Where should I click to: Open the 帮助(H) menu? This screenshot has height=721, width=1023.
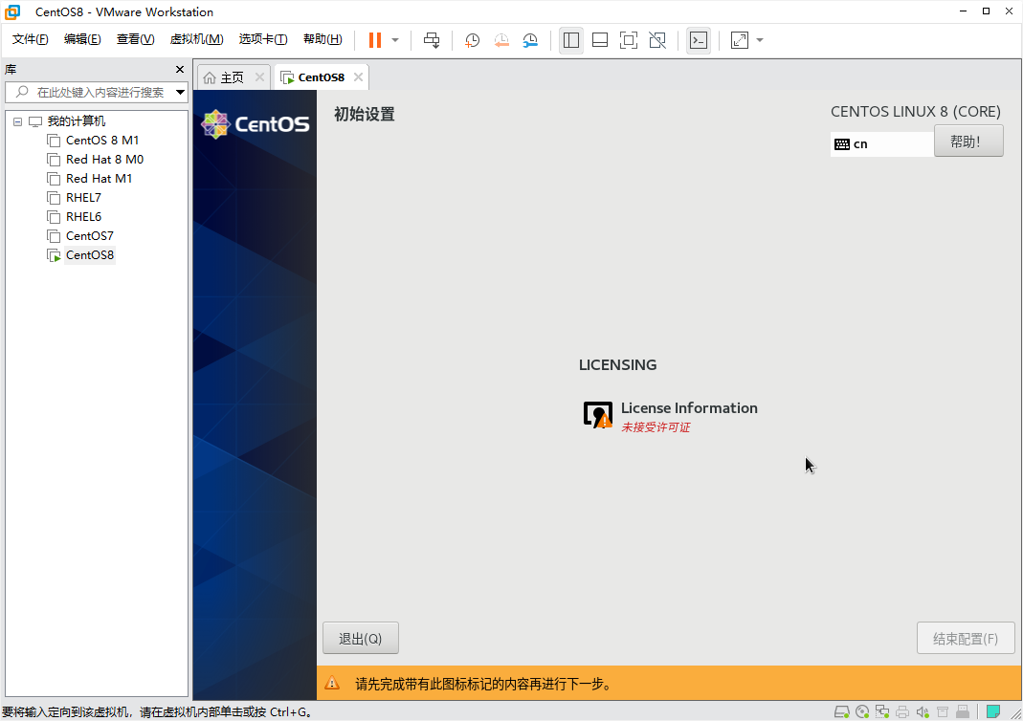[x=322, y=39]
